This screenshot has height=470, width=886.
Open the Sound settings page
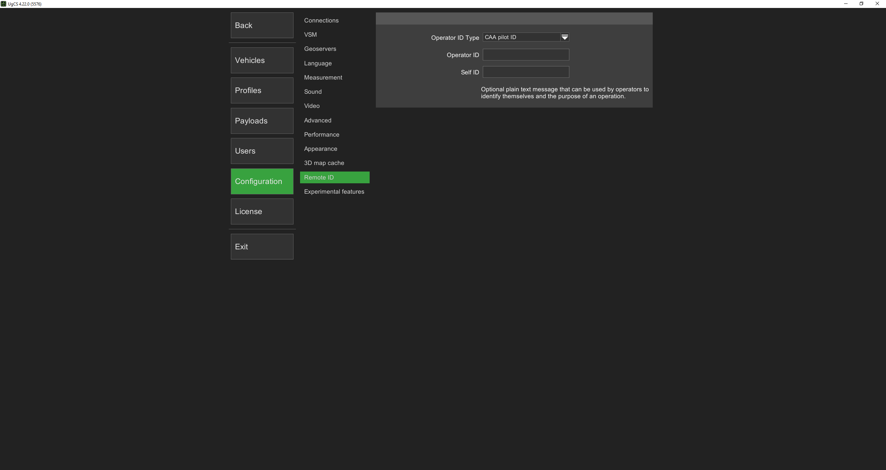click(x=313, y=91)
